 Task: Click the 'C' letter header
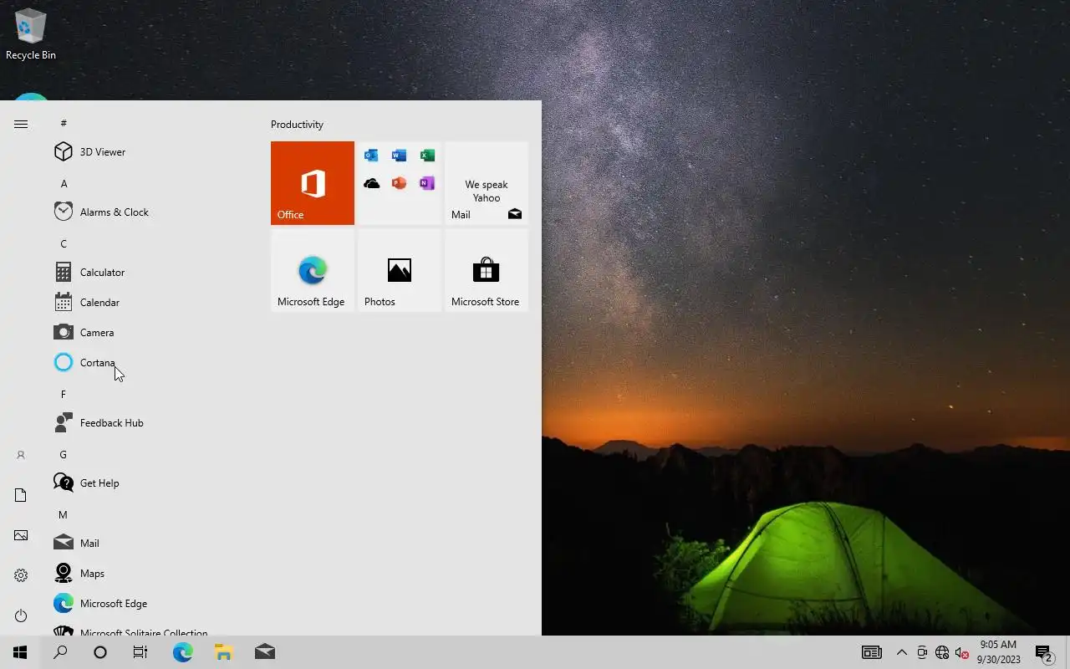click(64, 243)
